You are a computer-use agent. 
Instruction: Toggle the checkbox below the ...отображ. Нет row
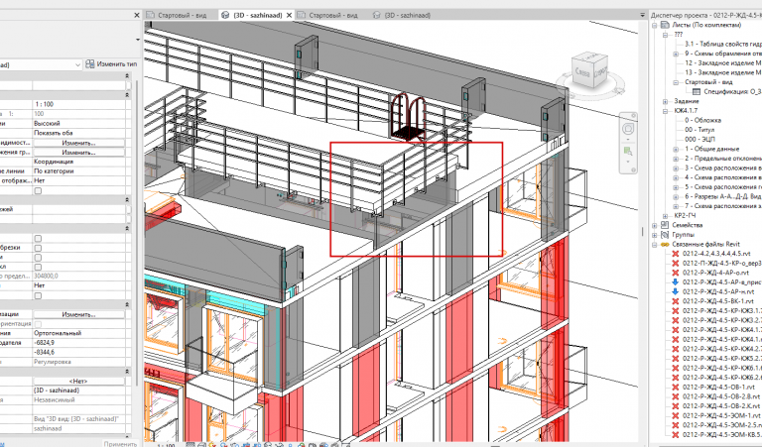(x=38, y=190)
